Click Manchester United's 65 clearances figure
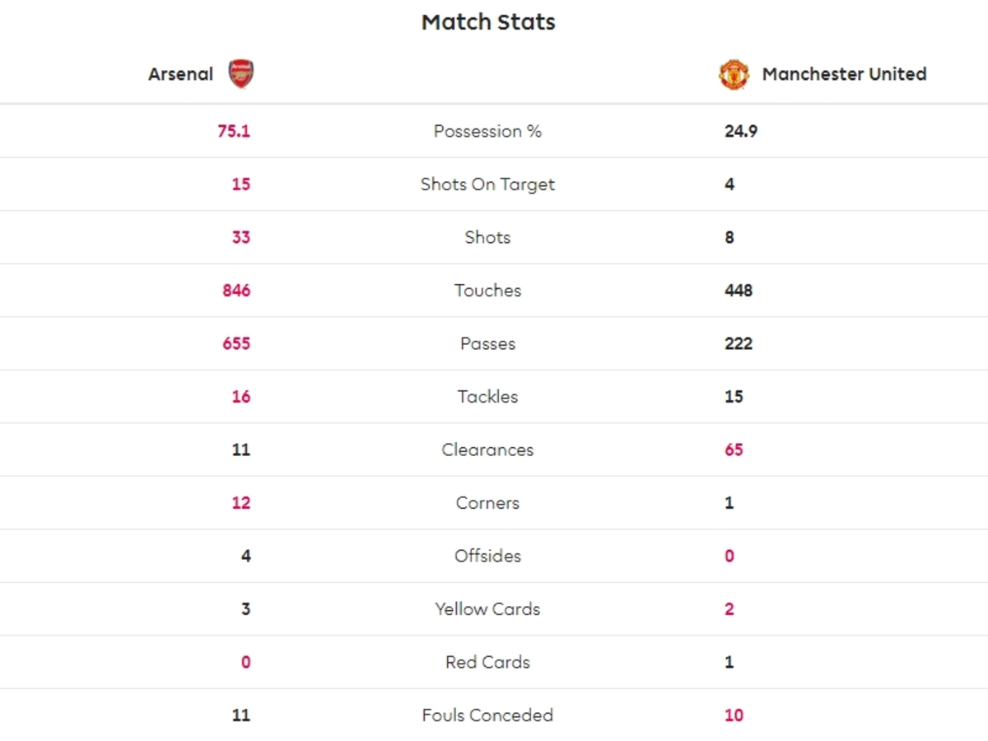 pyautogui.click(x=734, y=450)
